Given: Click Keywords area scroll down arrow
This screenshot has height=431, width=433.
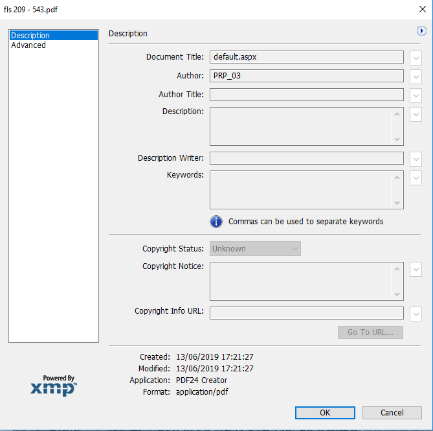Looking at the screenshot, I should [x=397, y=202].
